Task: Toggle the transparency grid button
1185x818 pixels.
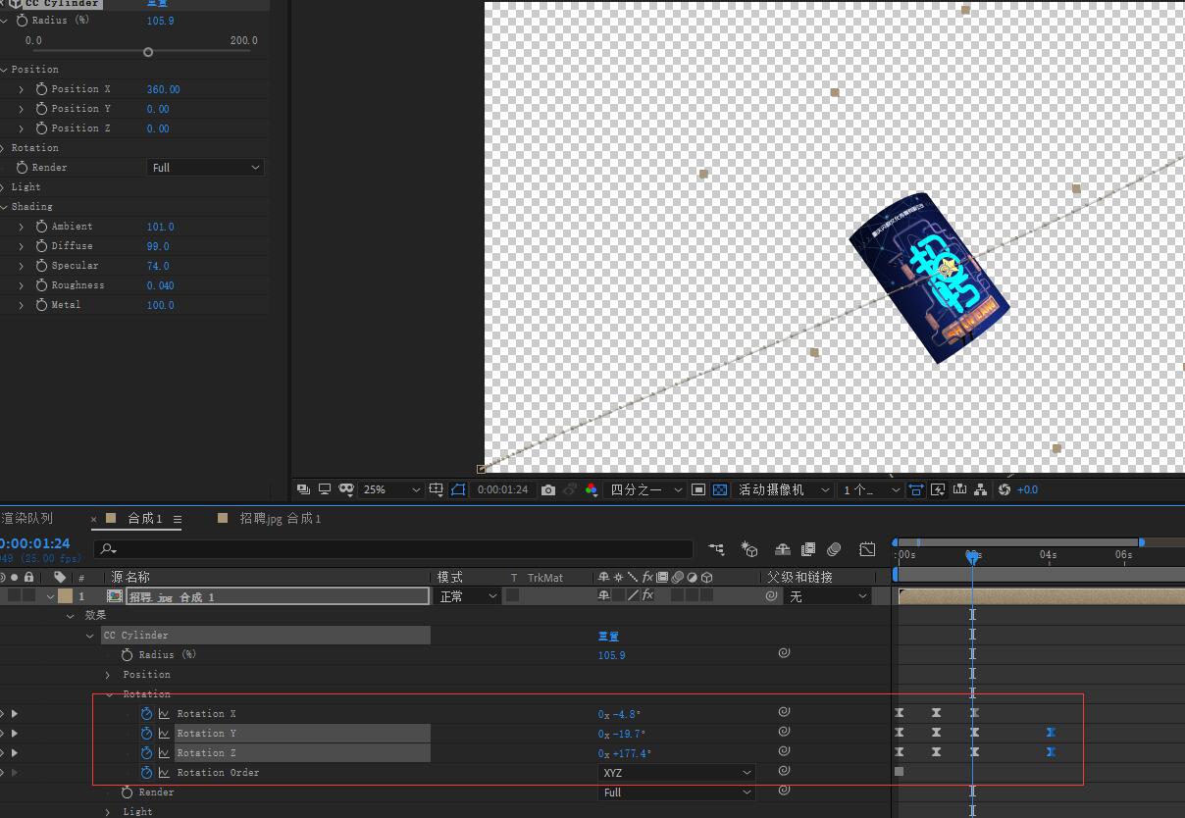Action: (720, 489)
